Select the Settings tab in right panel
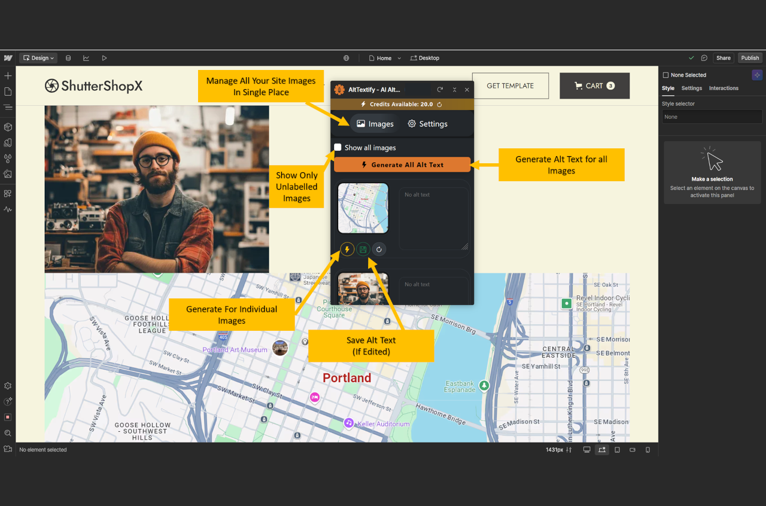This screenshot has width=766, height=506. [692, 88]
